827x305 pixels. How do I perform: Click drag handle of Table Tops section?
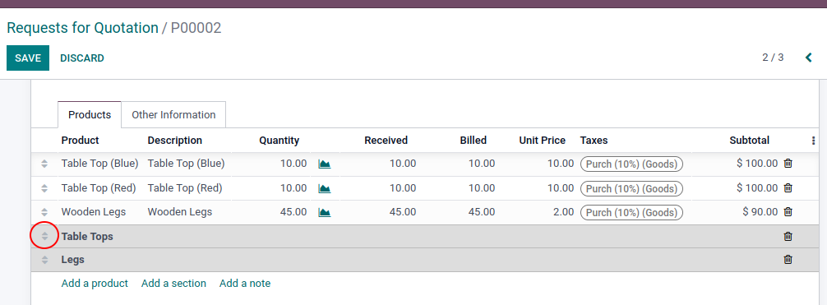(x=45, y=237)
